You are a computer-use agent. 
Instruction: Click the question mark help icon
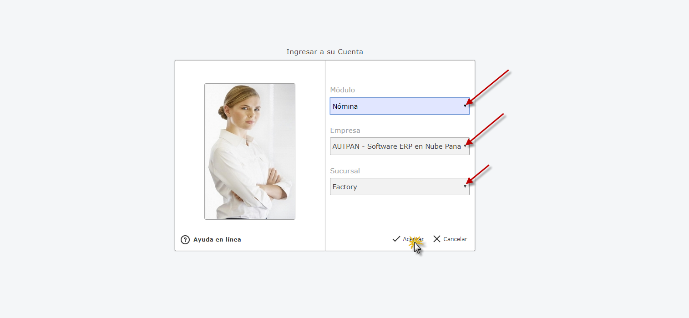click(185, 240)
